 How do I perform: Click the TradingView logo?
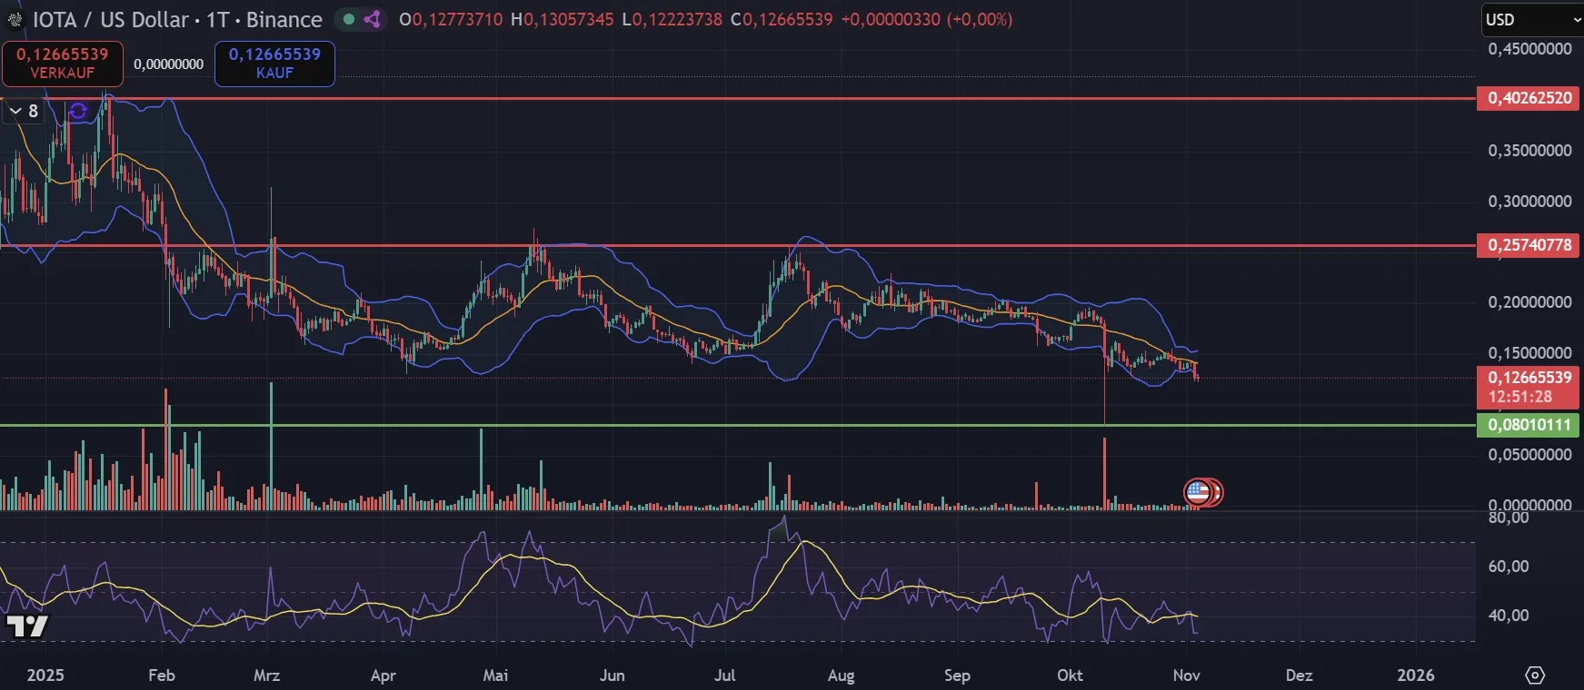click(27, 626)
